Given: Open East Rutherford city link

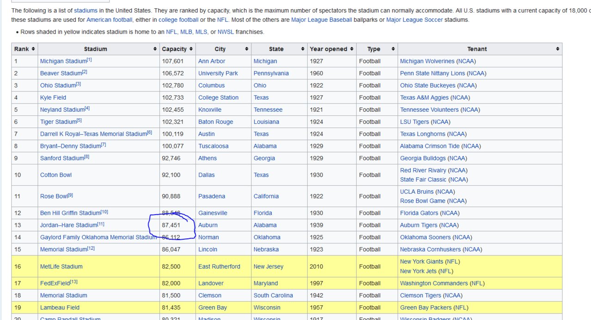Looking at the screenshot, I should coord(219,266).
